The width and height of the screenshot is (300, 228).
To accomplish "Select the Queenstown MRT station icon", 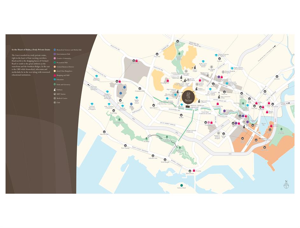I will [x=147, y=105].
